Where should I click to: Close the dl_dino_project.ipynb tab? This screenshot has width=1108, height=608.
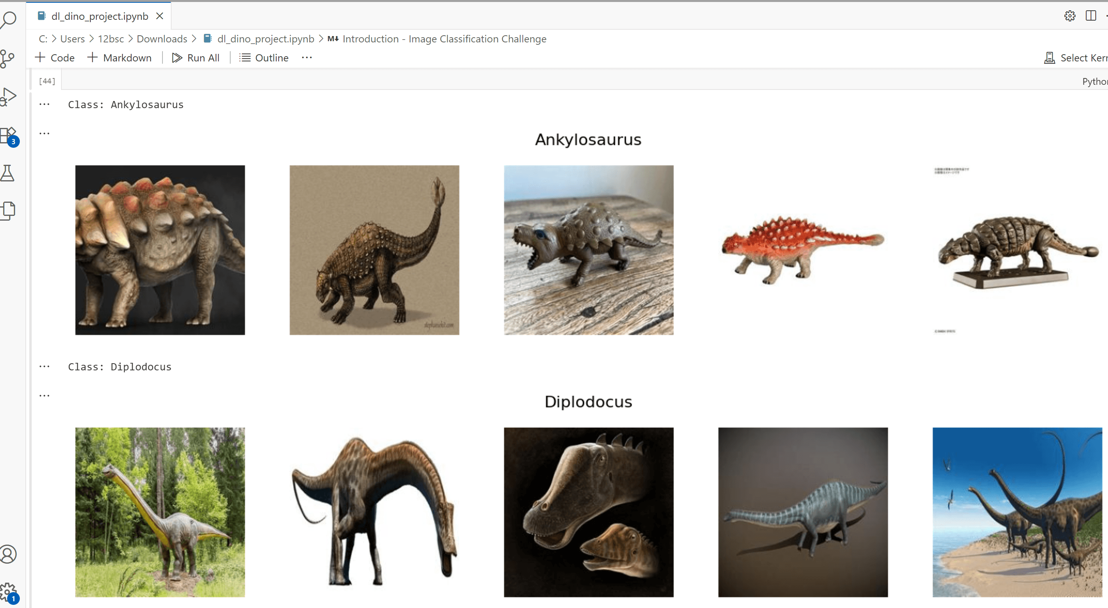pyautogui.click(x=160, y=16)
